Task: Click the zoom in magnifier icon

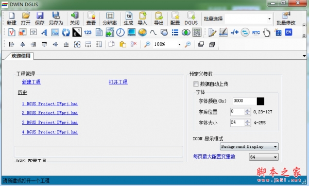Action: pyautogui.click(x=147, y=44)
